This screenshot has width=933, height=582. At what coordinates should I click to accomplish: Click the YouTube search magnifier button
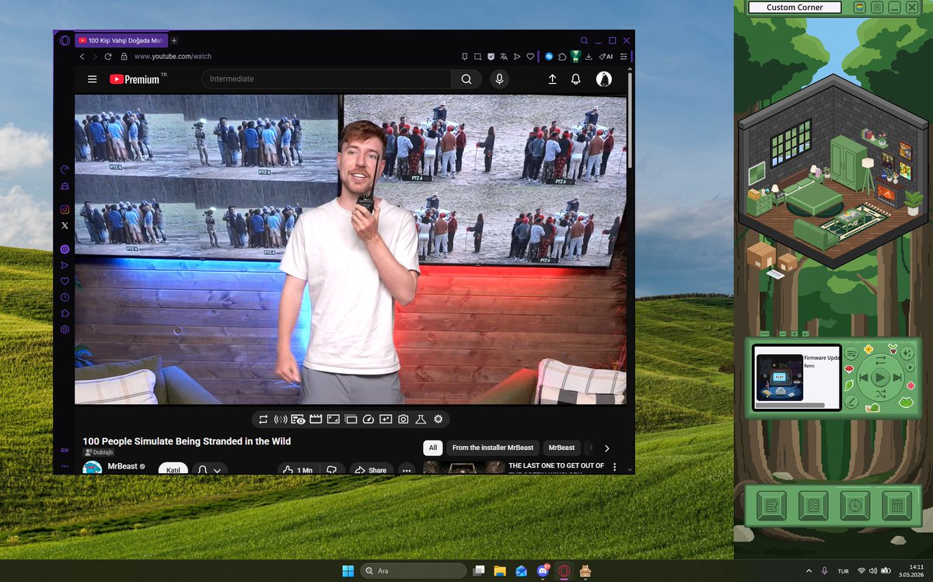466,79
